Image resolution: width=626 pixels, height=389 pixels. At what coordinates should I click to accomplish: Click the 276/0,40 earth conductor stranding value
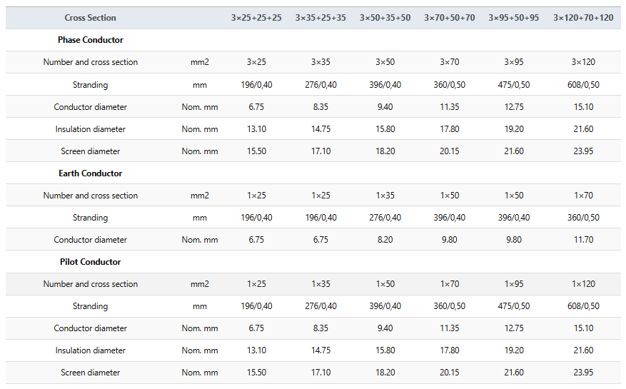[x=385, y=218]
